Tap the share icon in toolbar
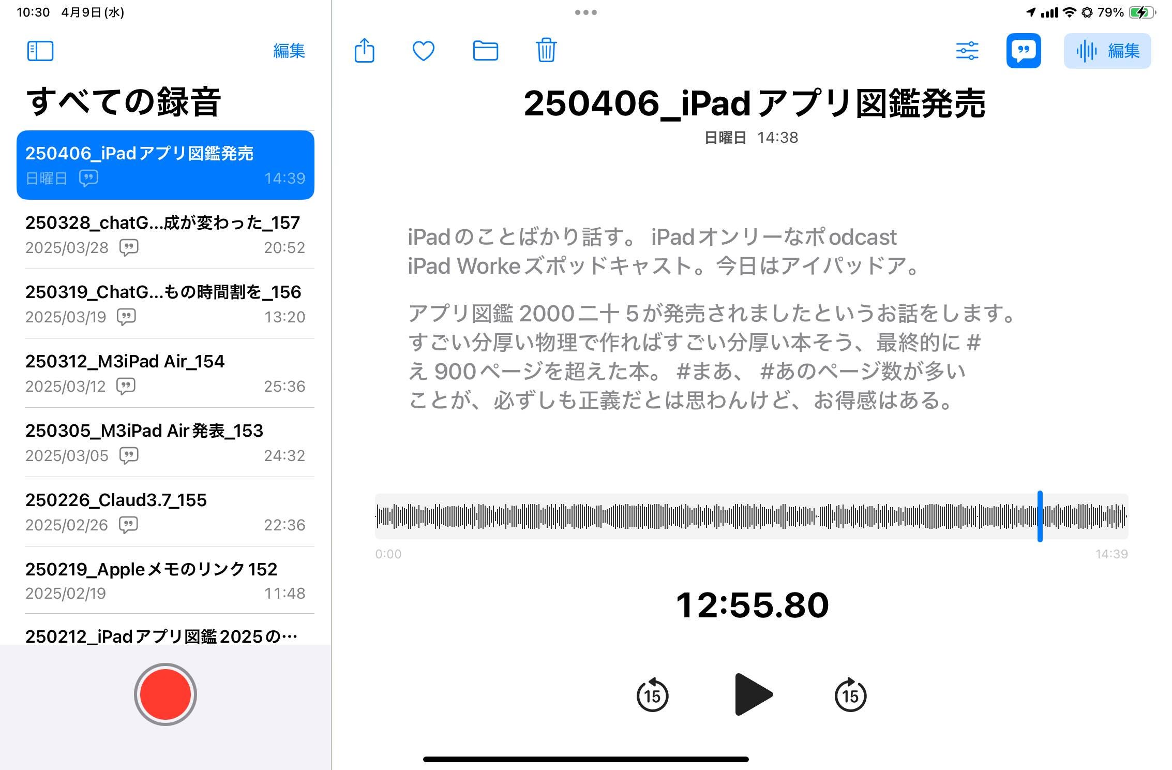Image resolution: width=1172 pixels, height=770 pixels. (364, 50)
